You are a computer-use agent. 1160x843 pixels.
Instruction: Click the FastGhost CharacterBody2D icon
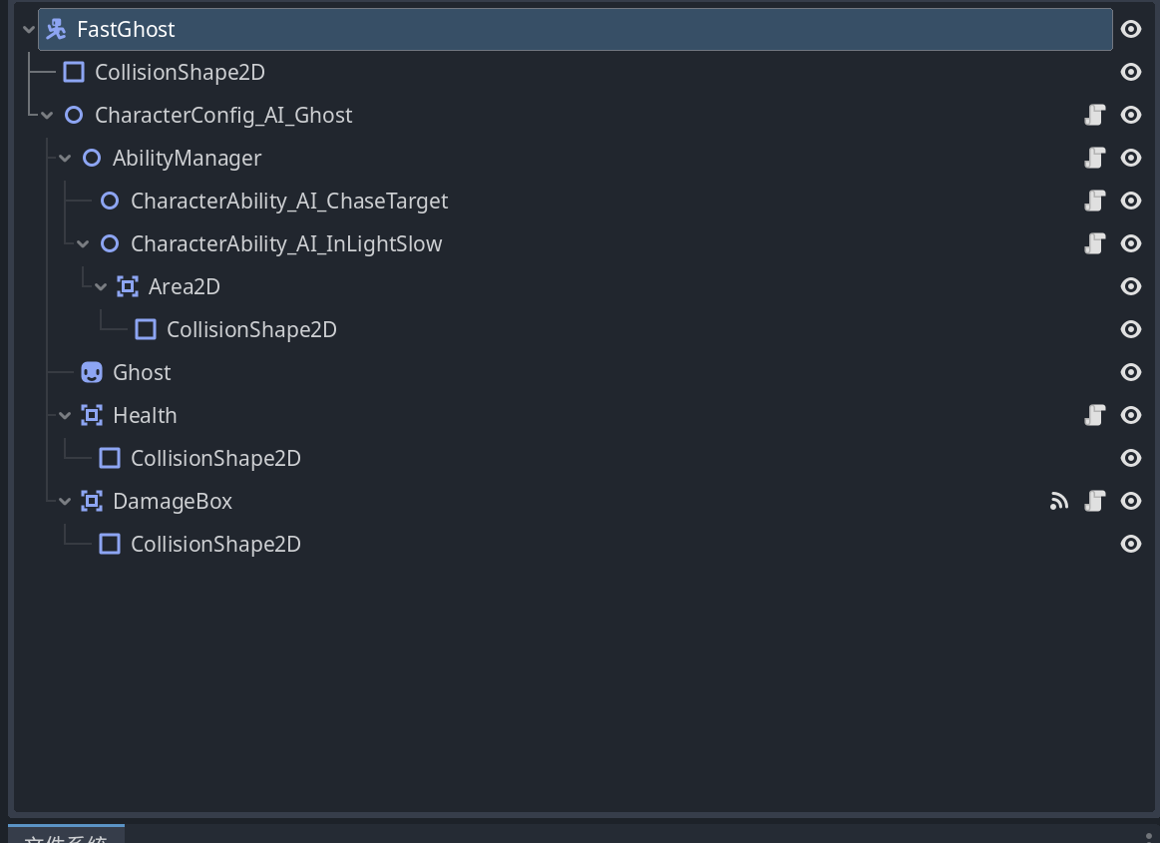click(x=56, y=29)
